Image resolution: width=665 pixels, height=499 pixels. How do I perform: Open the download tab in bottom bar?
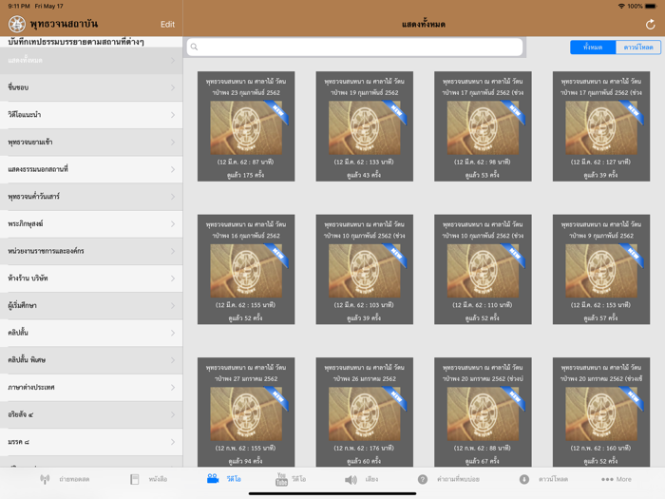[524, 479]
